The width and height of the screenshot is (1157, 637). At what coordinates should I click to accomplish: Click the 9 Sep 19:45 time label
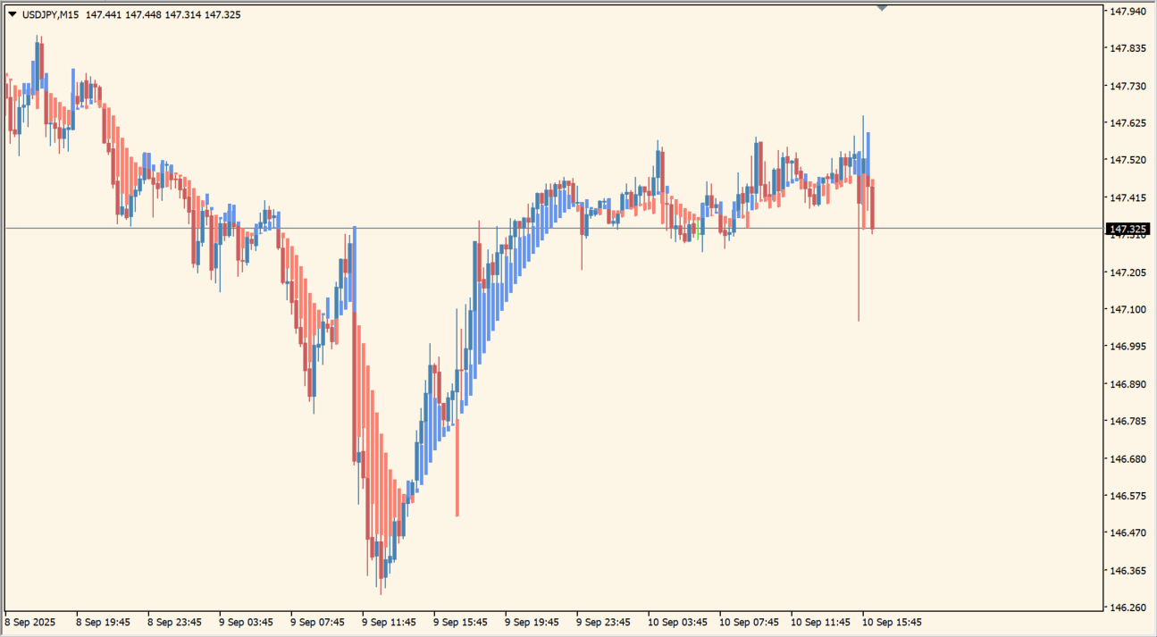pyautogui.click(x=532, y=622)
